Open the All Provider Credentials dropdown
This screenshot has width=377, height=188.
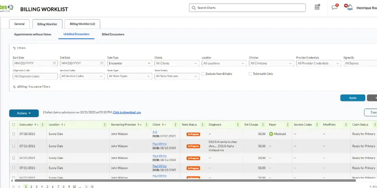click(x=318, y=63)
